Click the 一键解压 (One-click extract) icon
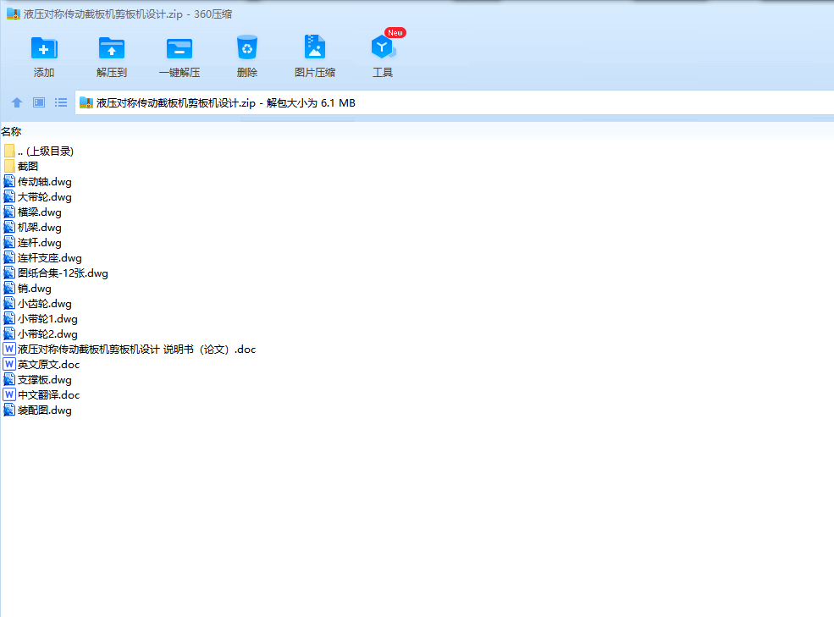The height and width of the screenshot is (617, 834). tap(180, 48)
